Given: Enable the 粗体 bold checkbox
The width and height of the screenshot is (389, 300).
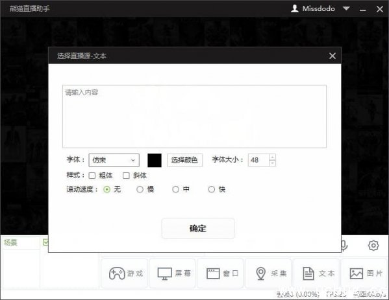Looking at the screenshot, I should tap(92, 176).
